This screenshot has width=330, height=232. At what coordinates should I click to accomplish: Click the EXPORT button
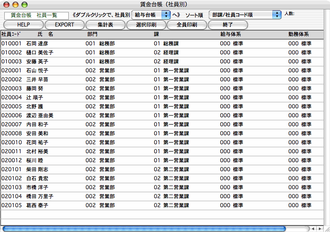coord(64,25)
